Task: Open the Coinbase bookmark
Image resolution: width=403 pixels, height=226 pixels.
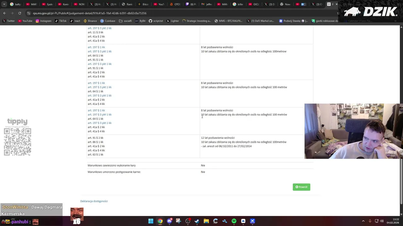Action: pyautogui.click(x=108, y=21)
